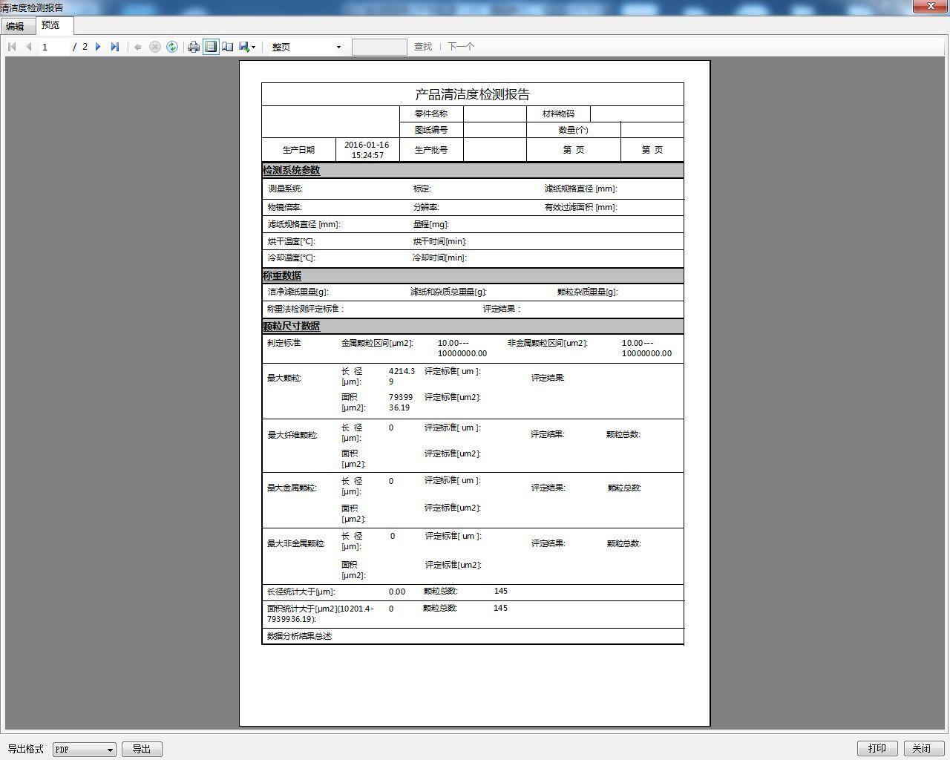
Task: Click the 关闭 button
Action: coord(922,748)
